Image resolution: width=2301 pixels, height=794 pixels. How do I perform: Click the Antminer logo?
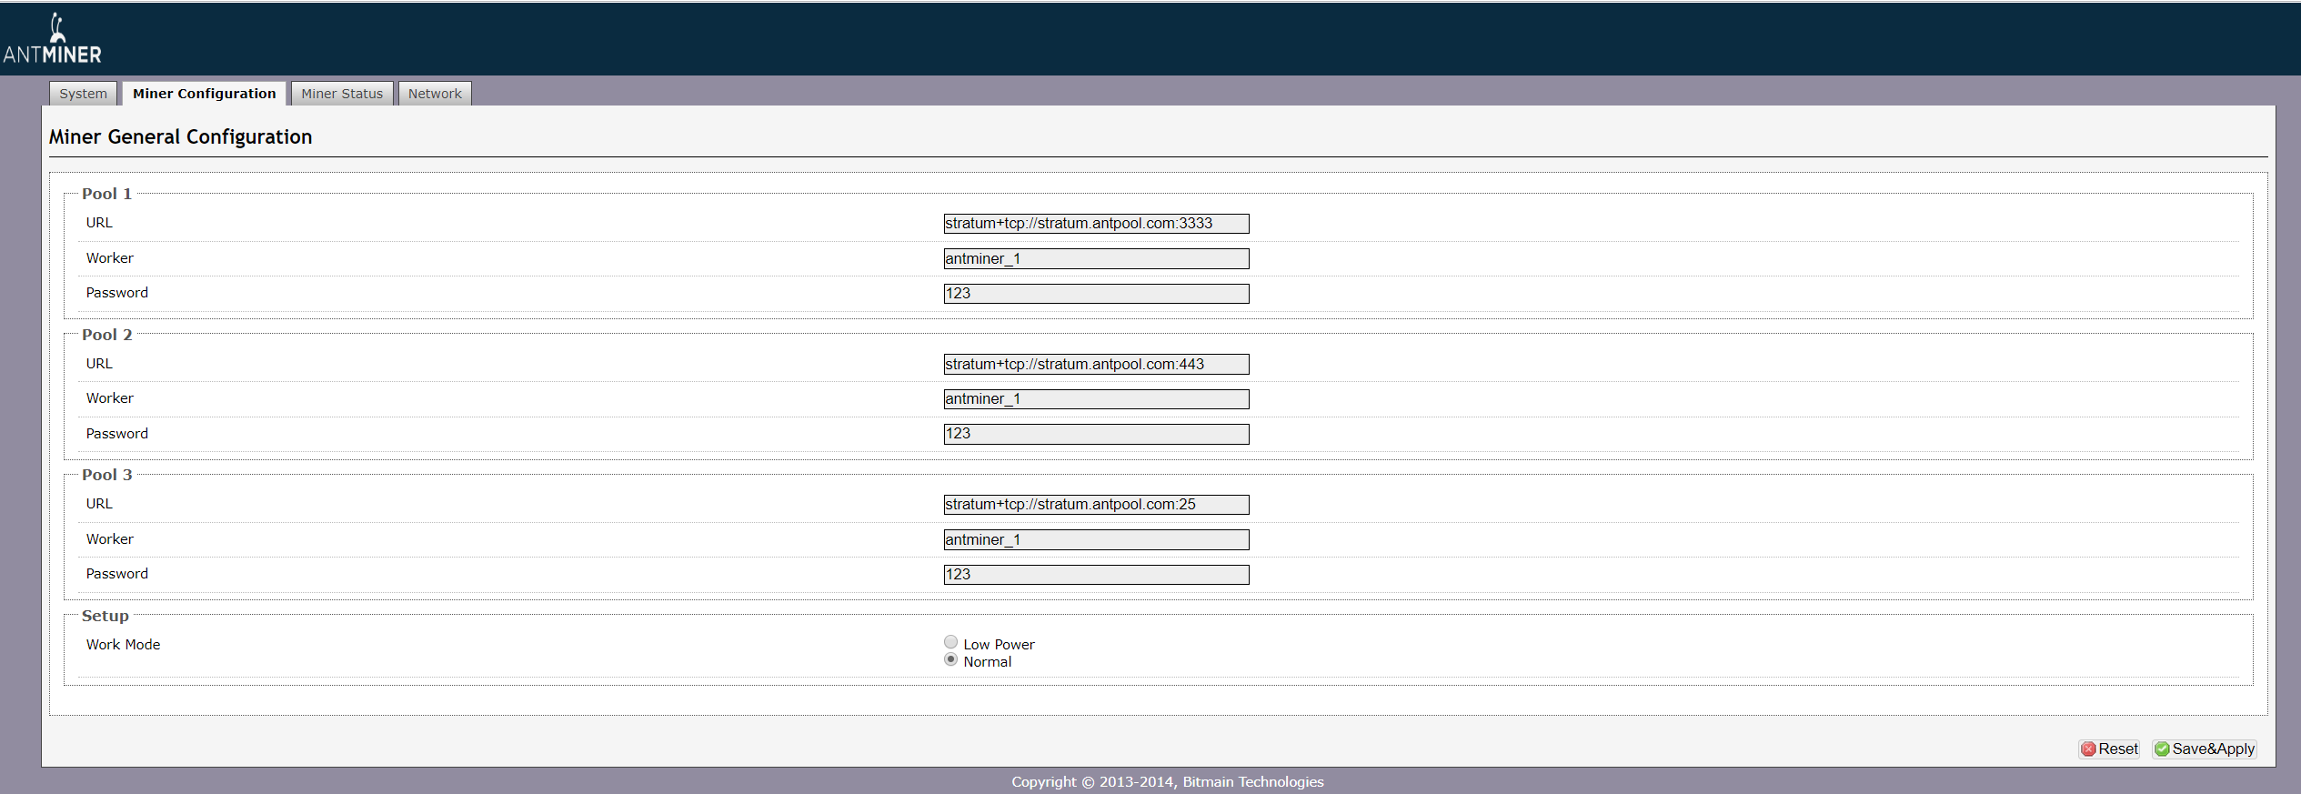pyautogui.click(x=52, y=38)
